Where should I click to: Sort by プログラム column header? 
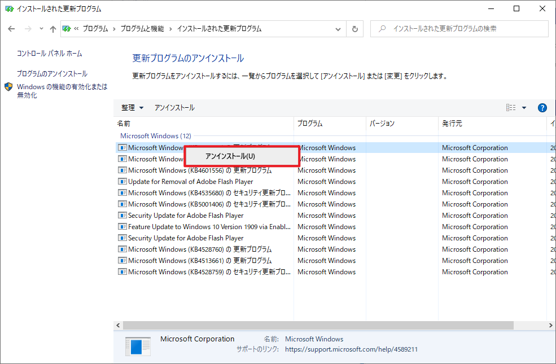[330, 124]
